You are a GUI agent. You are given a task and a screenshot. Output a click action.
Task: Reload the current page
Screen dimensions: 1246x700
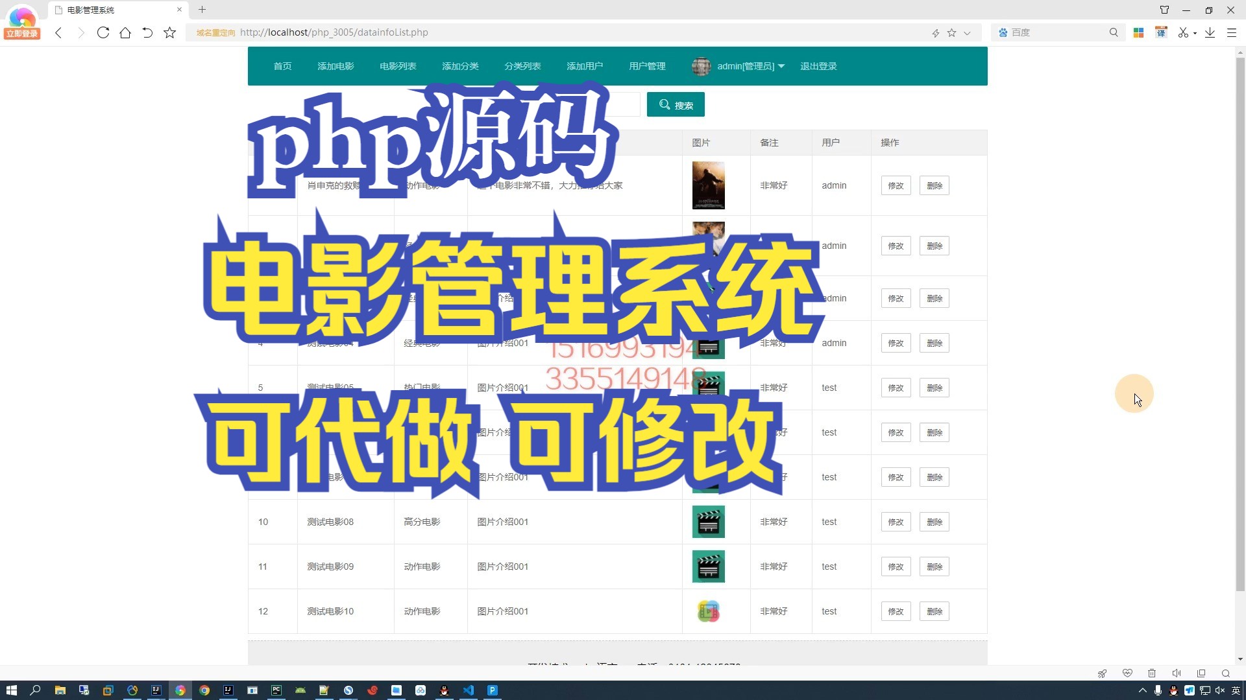[x=103, y=32]
